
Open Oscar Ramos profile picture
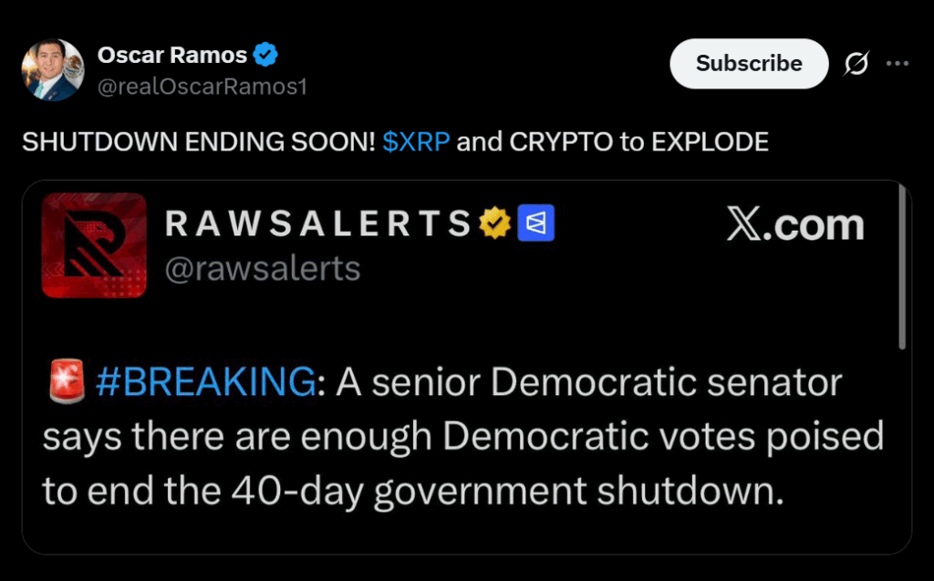(x=53, y=70)
